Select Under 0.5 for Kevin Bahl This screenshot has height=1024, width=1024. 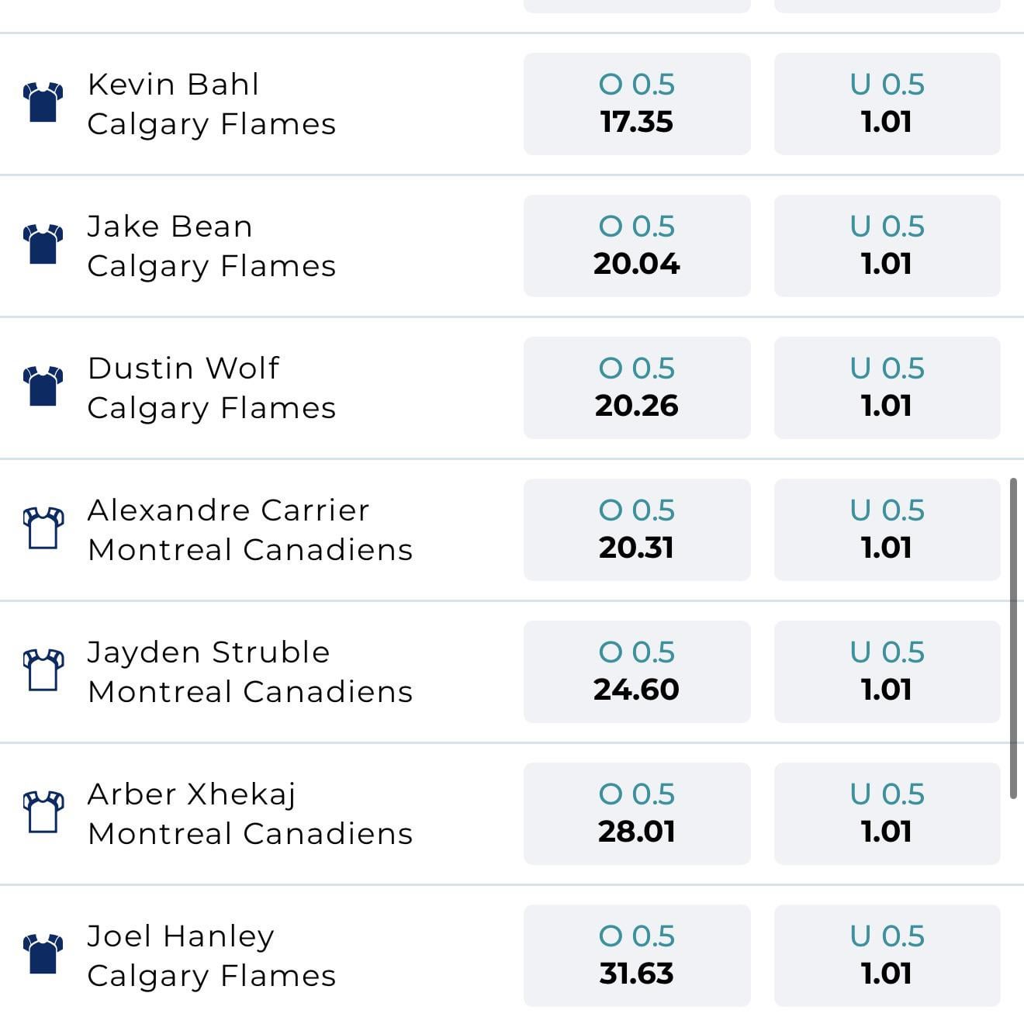(887, 104)
